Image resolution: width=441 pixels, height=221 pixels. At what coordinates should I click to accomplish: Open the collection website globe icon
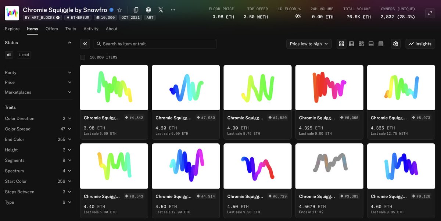[x=148, y=10]
